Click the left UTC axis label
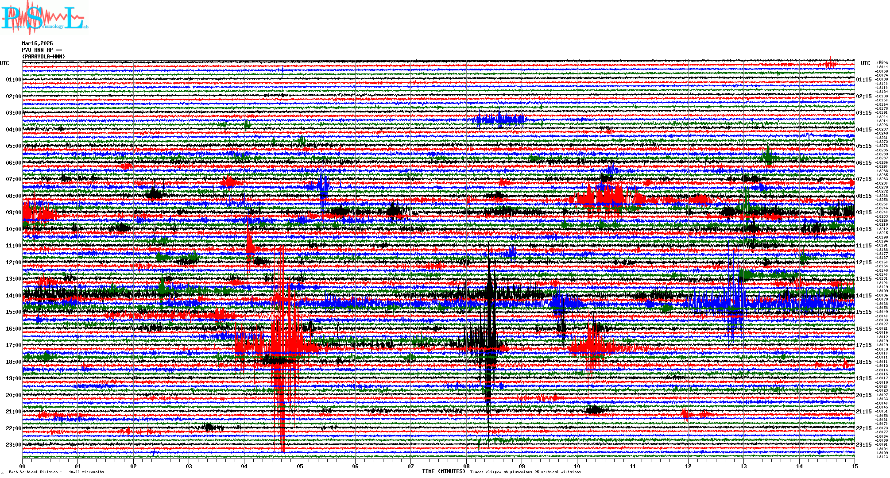This screenshot has width=890, height=478. 4,63
